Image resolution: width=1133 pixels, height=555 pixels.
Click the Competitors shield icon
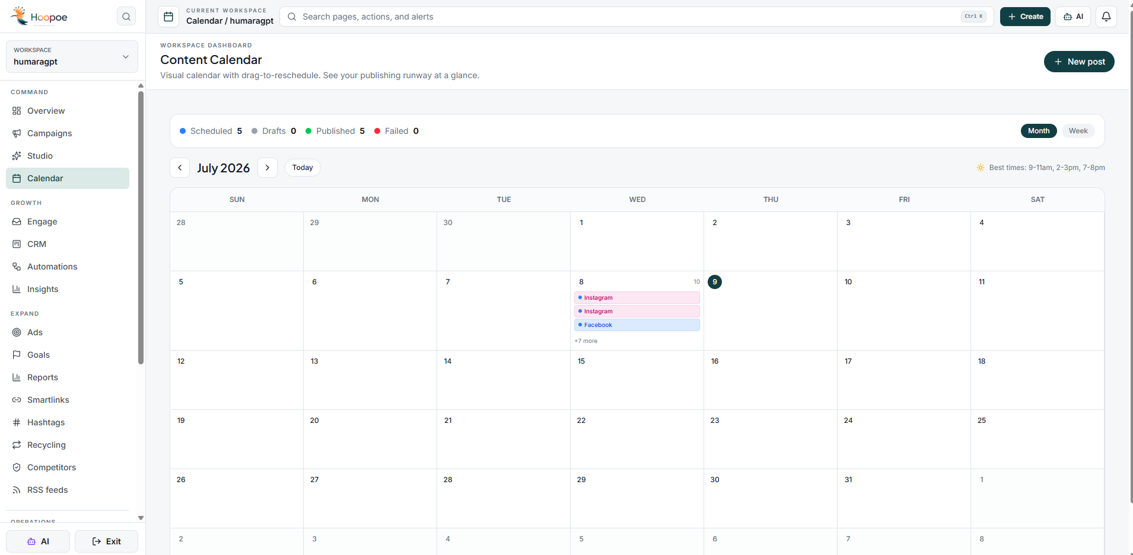[x=17, y=467]
